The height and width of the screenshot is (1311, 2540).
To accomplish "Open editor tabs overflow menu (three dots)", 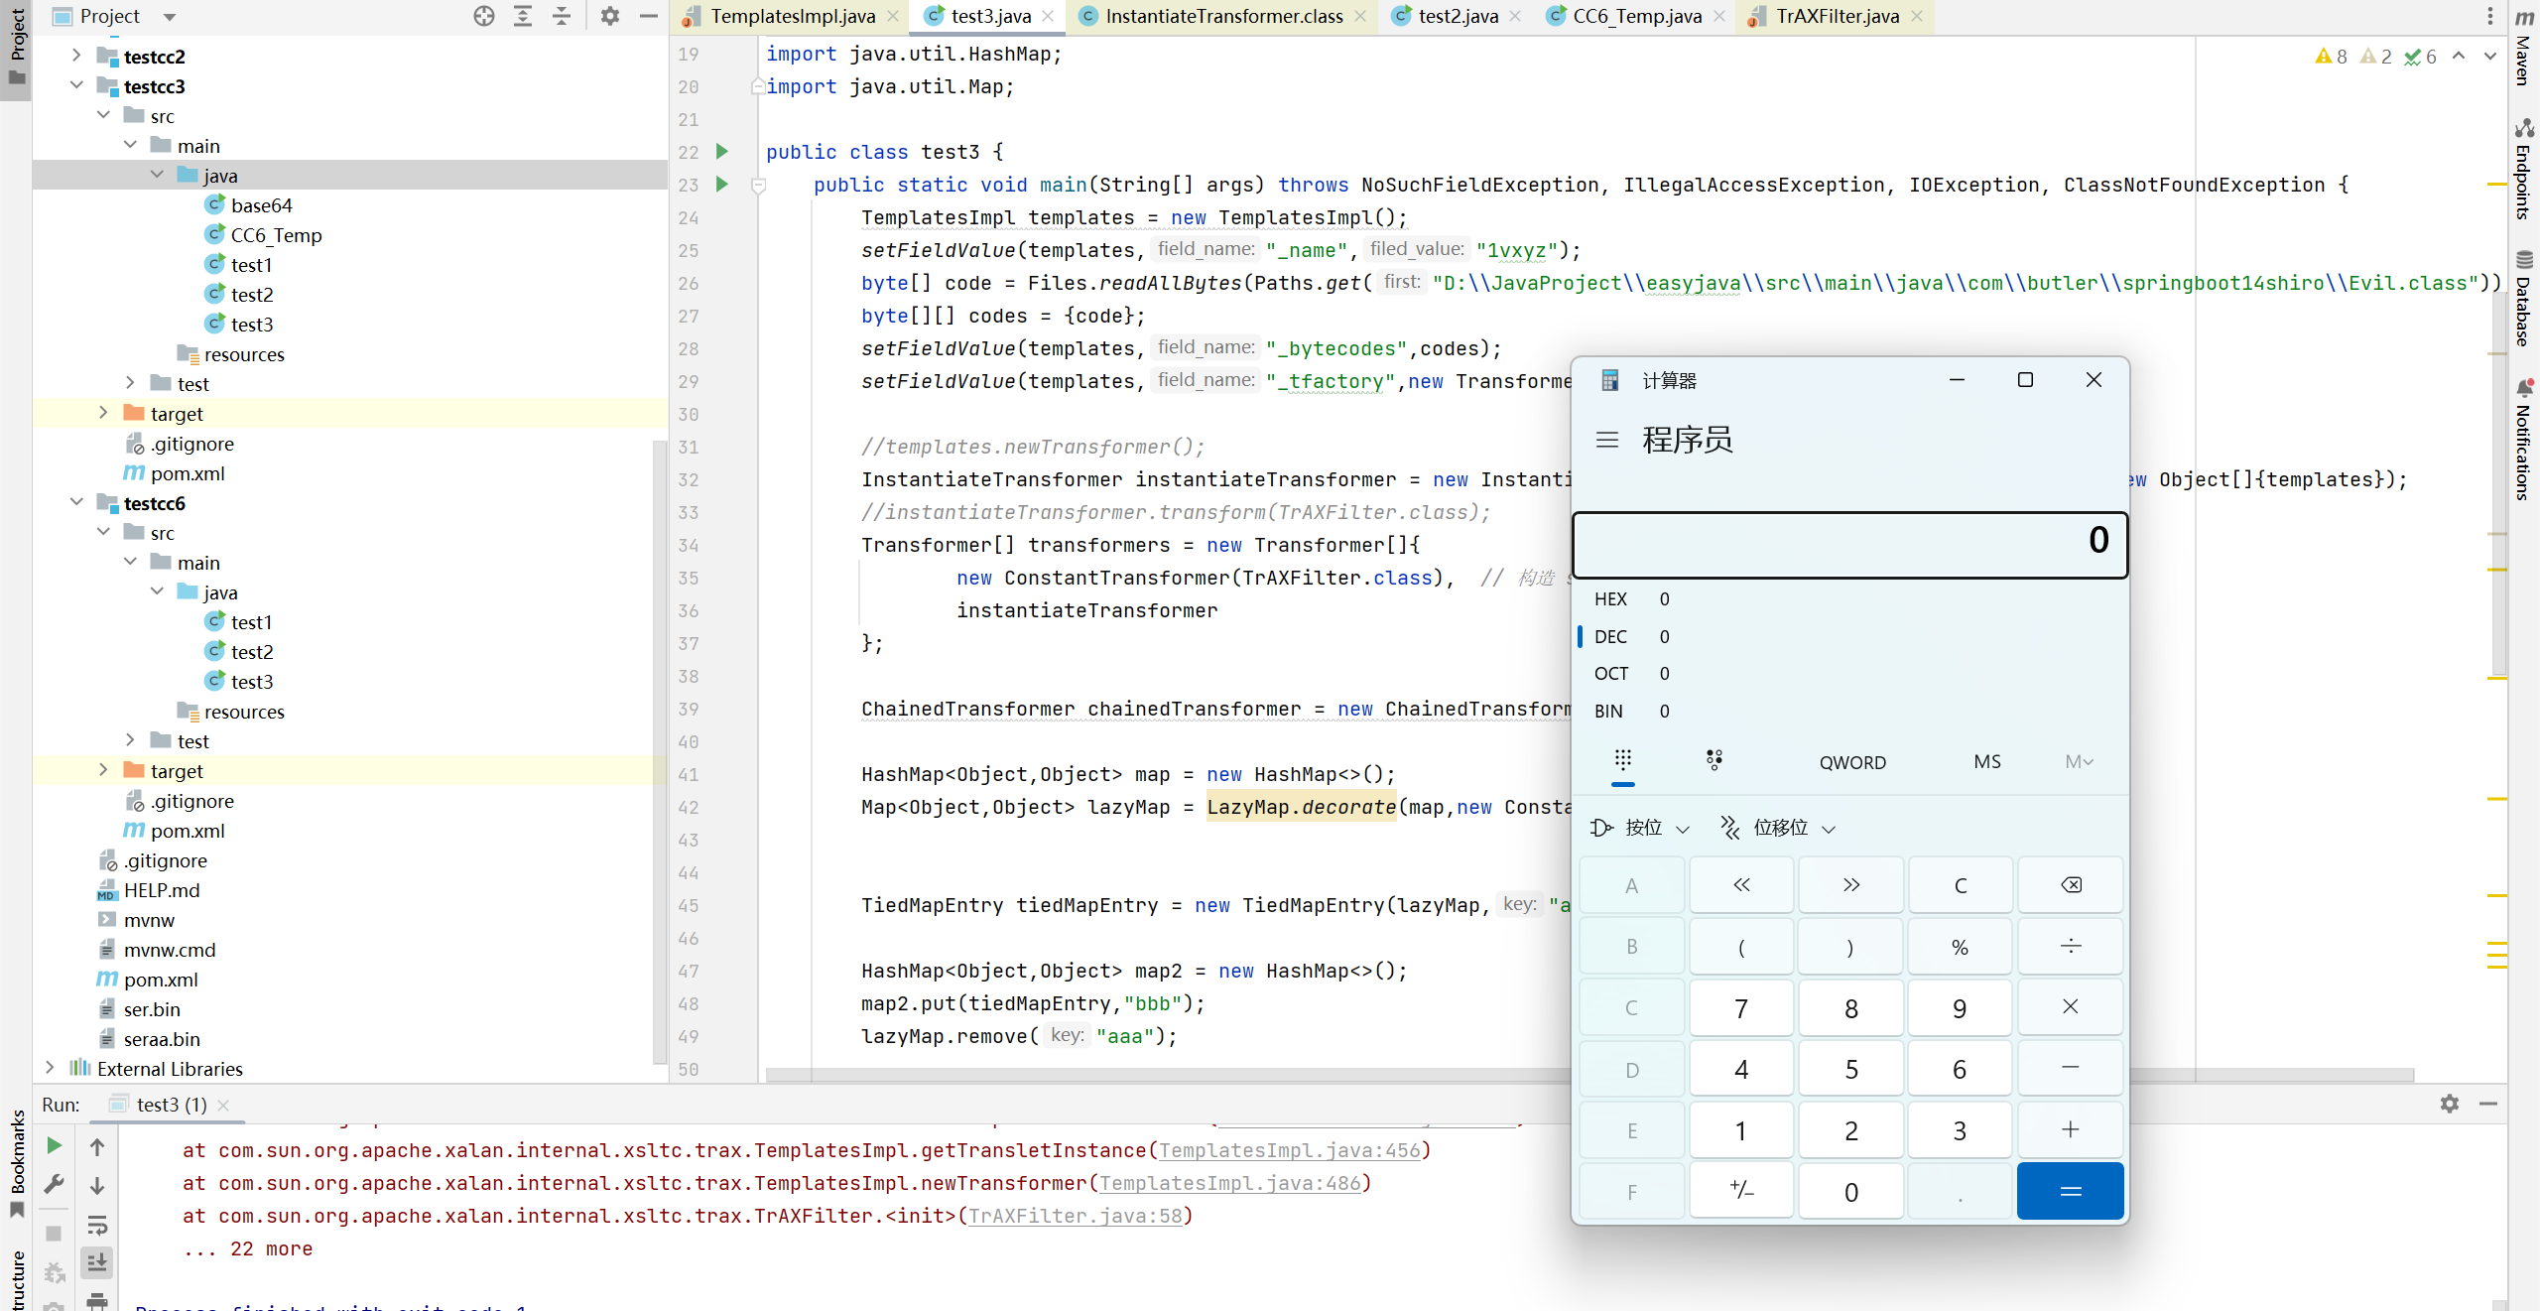I will tap(2489, 16).
